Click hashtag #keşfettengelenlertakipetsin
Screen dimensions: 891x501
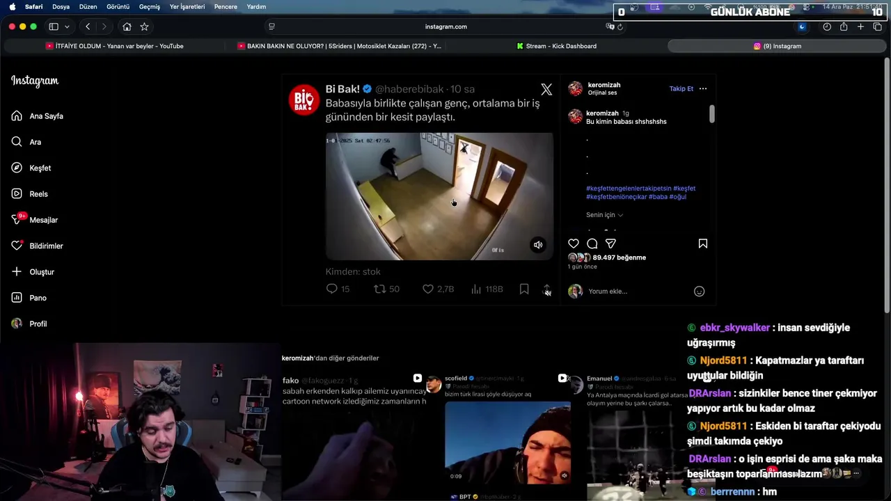click(628, 189)
